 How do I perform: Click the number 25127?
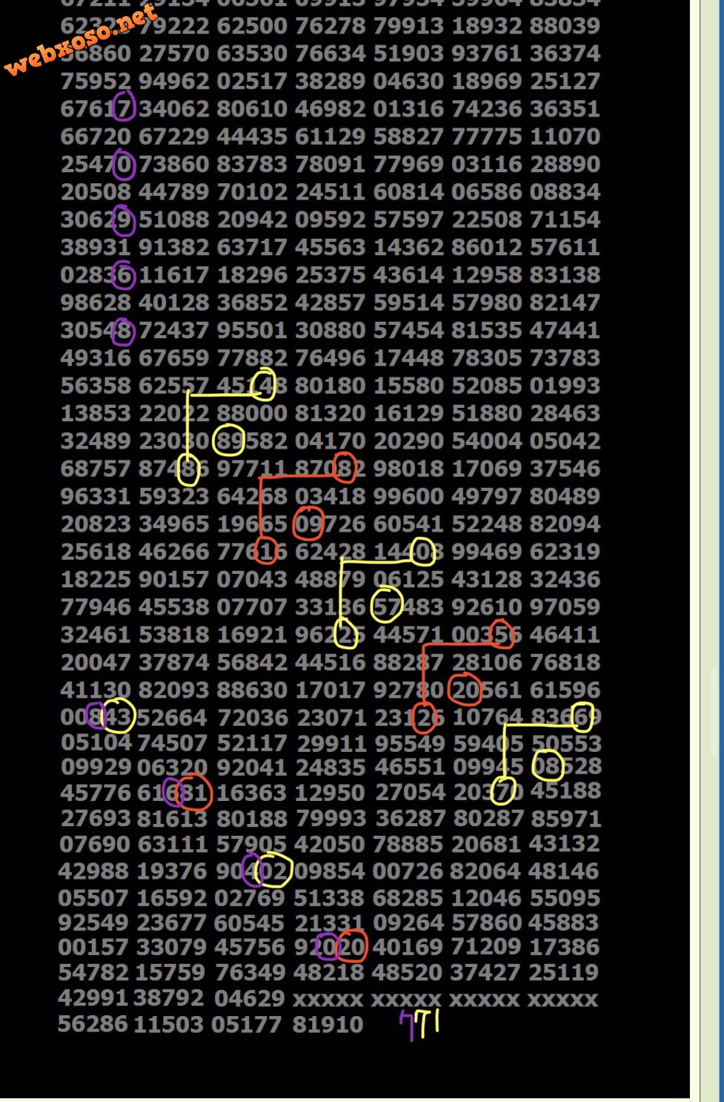(x=565, y=81)
